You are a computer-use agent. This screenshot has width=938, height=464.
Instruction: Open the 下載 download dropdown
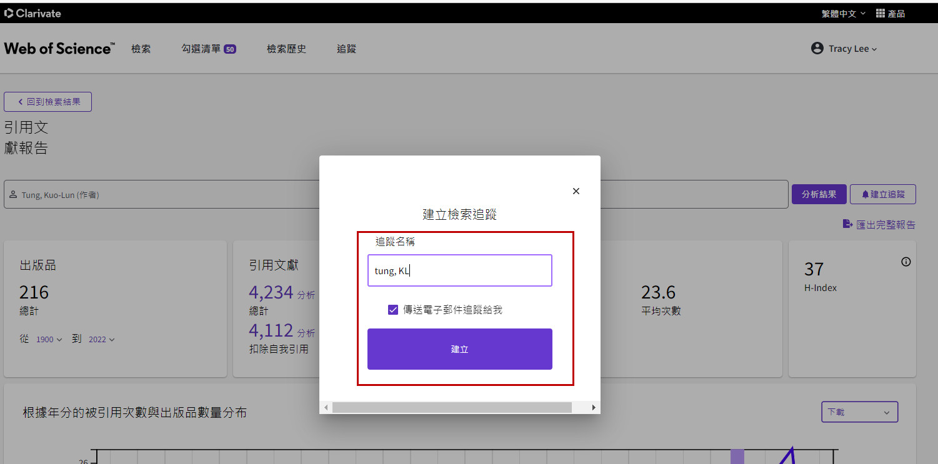(x=859, y=412)
